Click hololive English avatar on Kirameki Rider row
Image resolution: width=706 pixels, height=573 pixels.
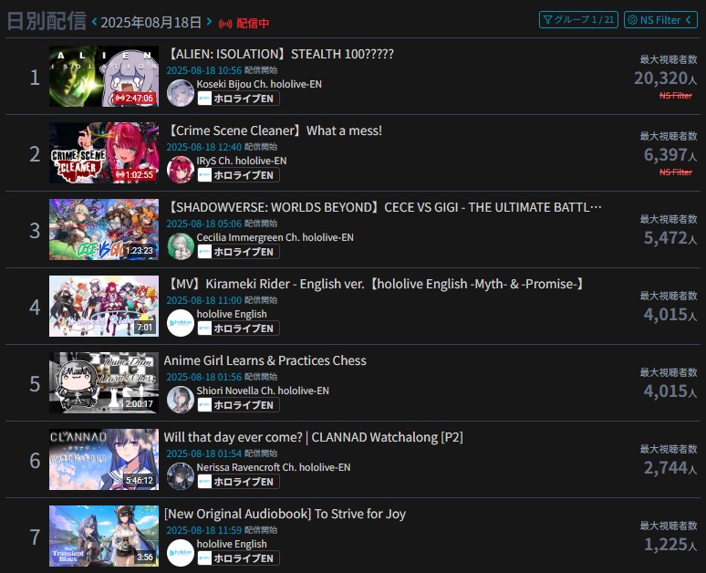tap(181, 322)
